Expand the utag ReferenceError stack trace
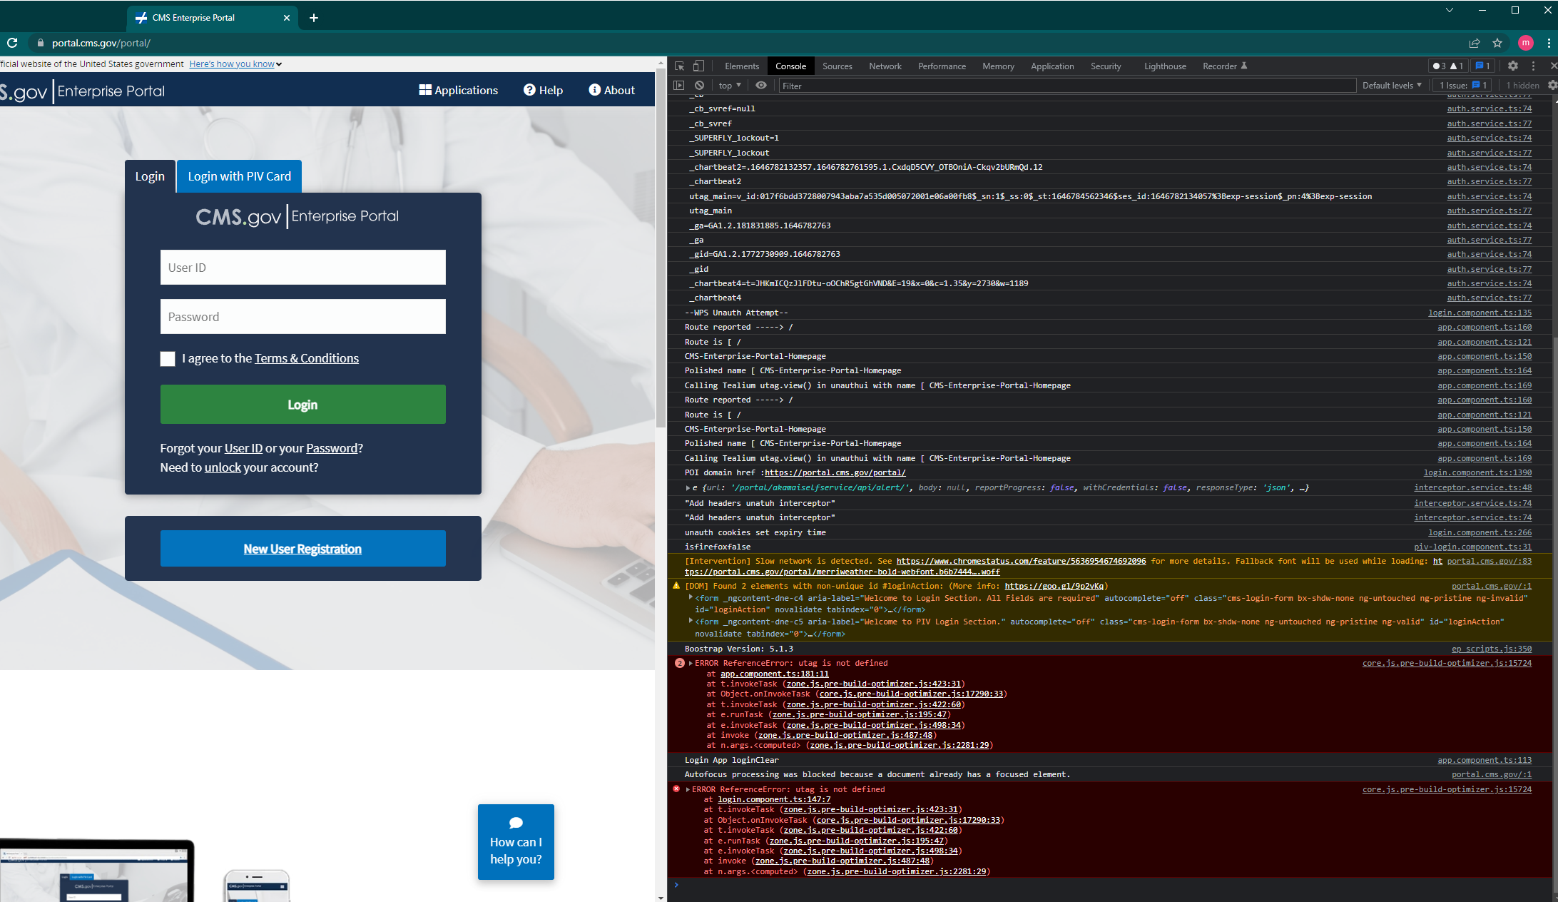This screenshot has height=902, width=1558. [x=691, y=663]
